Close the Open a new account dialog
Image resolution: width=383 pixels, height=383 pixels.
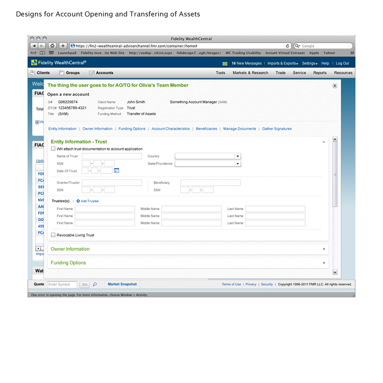click(335, 86)
